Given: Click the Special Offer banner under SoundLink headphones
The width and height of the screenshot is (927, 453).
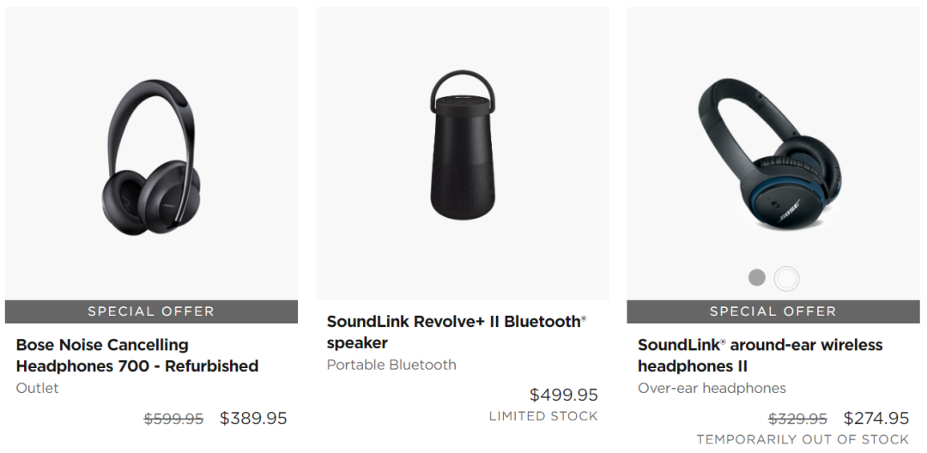Looking at the screenshot, I should 773,311.
